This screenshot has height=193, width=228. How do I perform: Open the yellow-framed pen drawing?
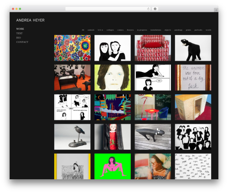pos(73,167)
